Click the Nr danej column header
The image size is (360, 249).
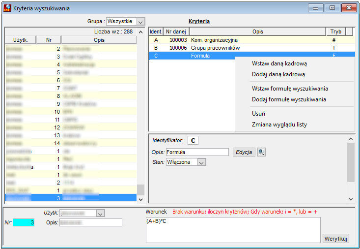pyautogui.click(x=176, y=31)
